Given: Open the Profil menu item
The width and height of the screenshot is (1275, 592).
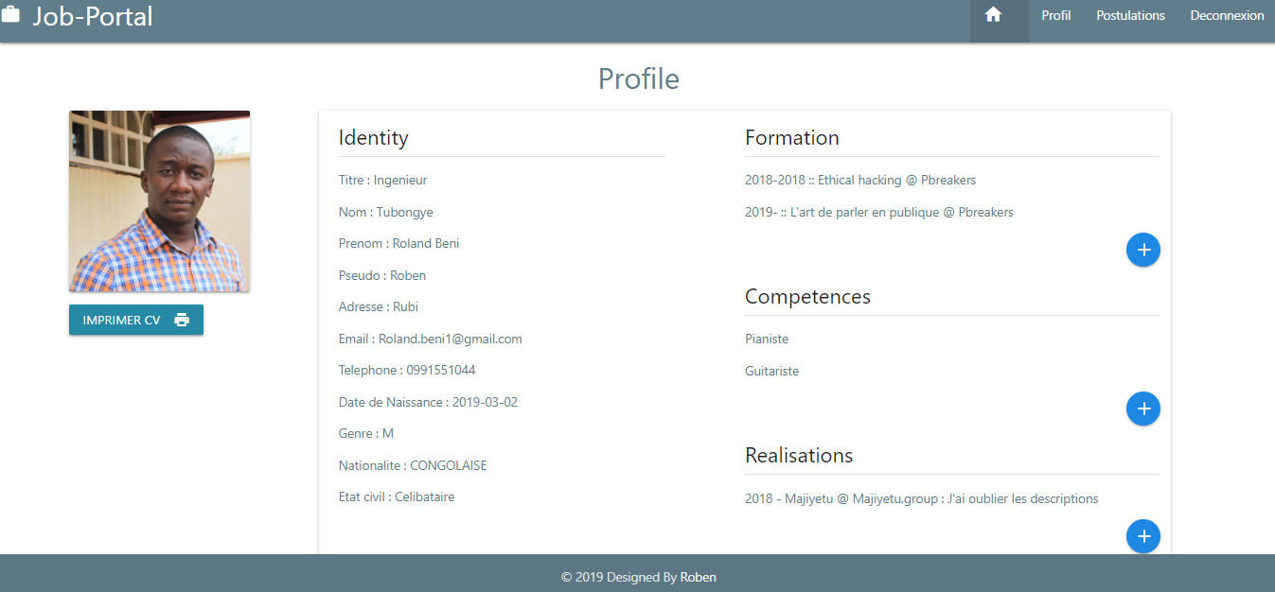Looking at the screenshot, I should point(1055,15).
